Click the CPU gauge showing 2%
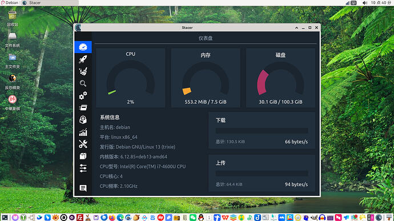The image size is (394, 221). point(130,78)
